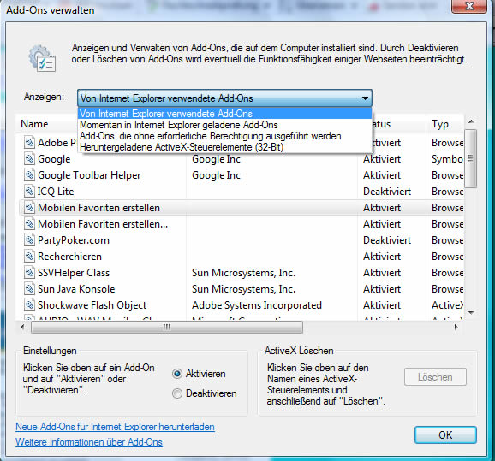Click the SSVHelper Class add-on icon

point(29,273)
